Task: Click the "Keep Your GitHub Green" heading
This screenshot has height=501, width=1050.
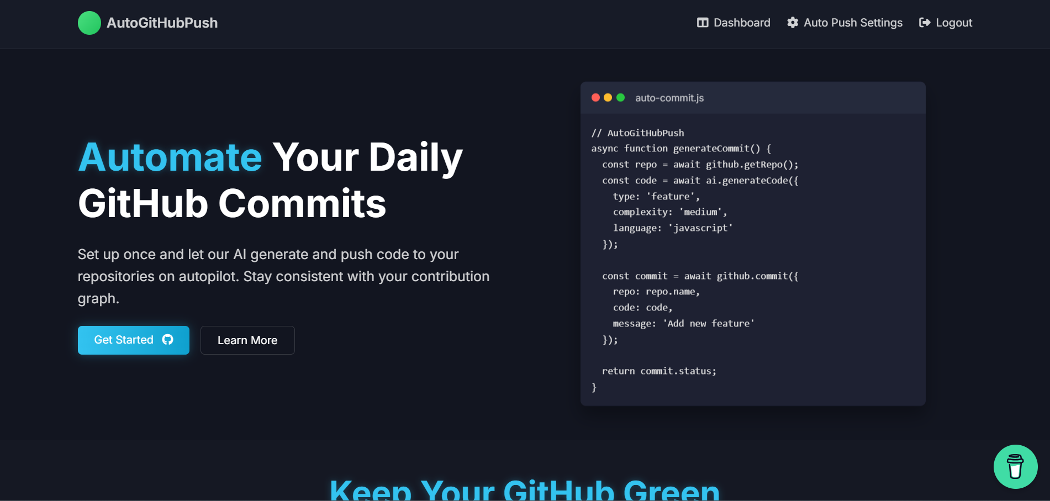Action: coord(524,489)
